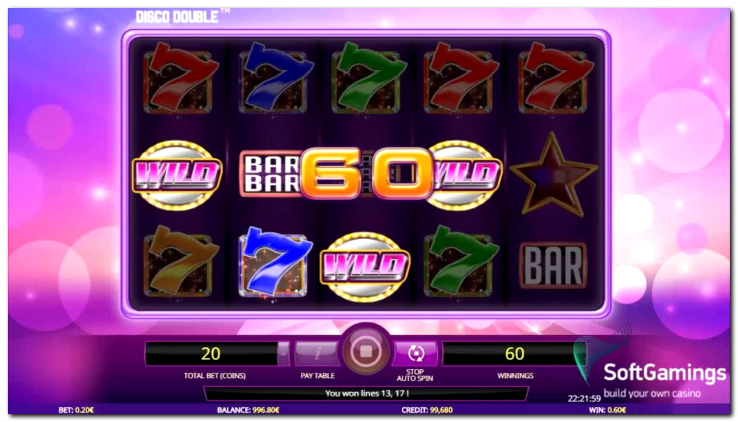The width and height of the screenshot is (738, 422).
Task: Click the green 7 in the bottom row
Action: [461, 262]
